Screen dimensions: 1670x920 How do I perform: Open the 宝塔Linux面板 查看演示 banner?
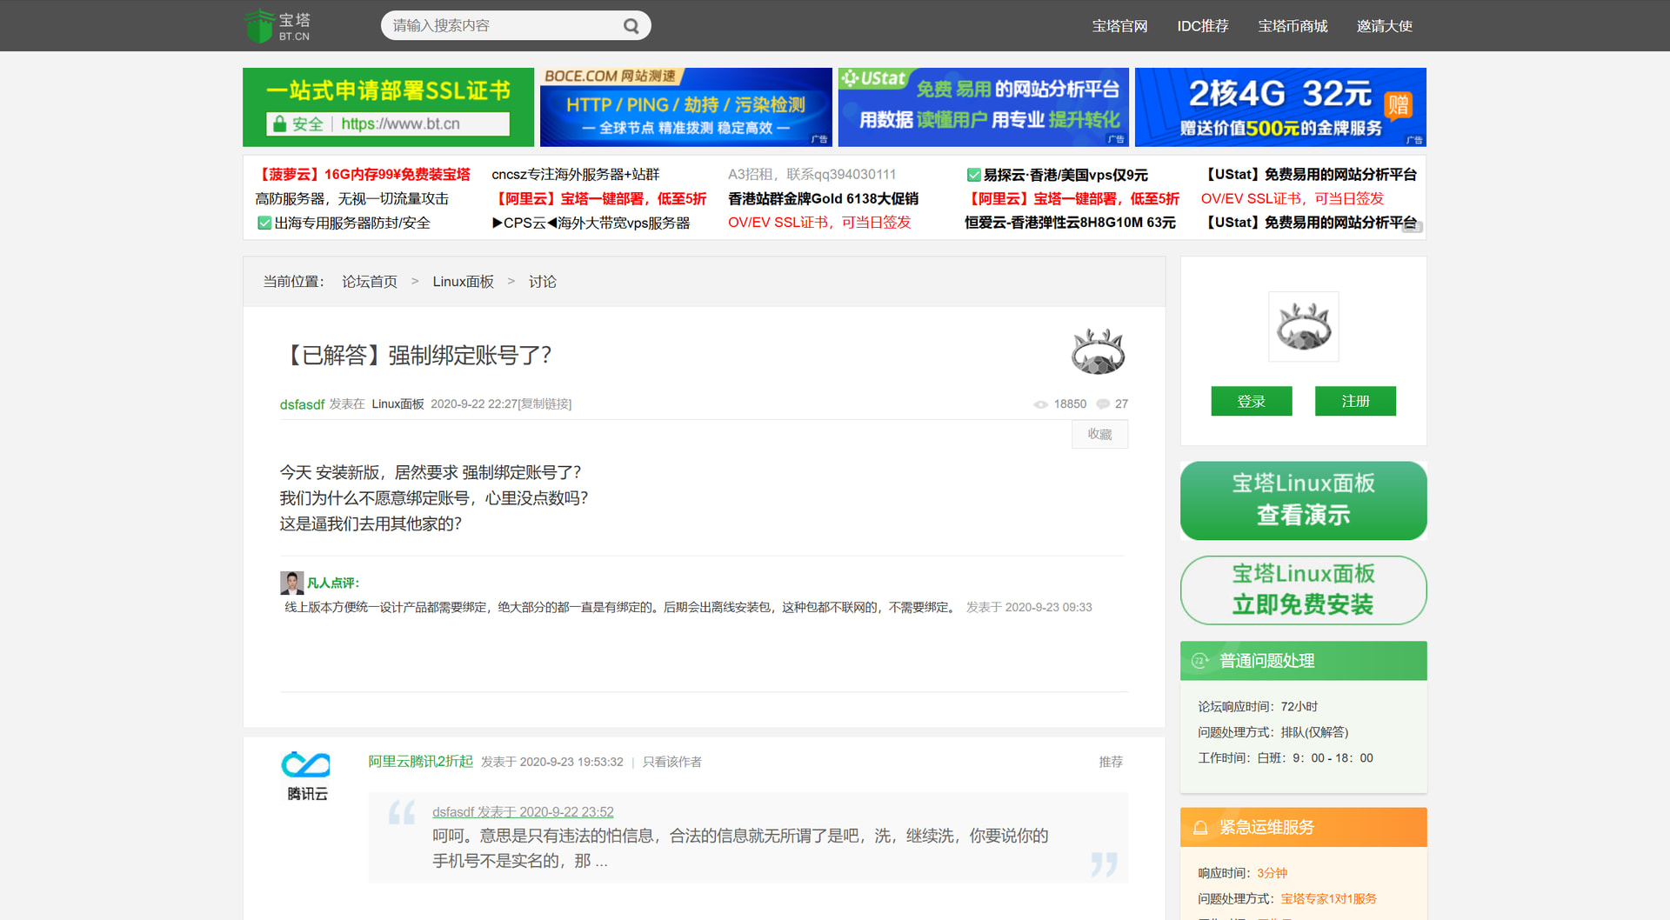click(x=1303, y=500)
